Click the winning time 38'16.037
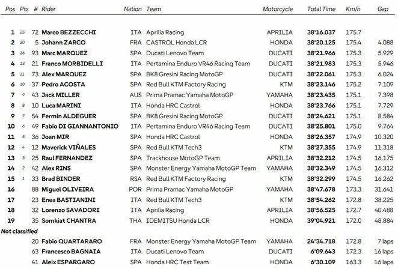The height and width of the screenshot is (269, 398). point(322,32)
